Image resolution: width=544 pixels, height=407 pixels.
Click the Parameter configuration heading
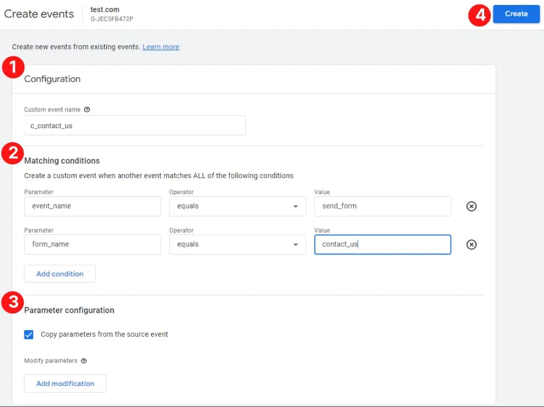69,310
